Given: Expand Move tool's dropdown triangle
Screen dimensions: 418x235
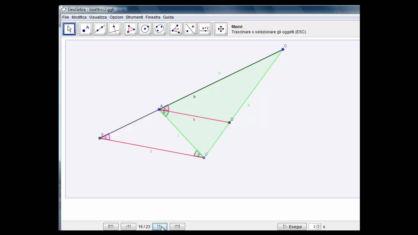Looking at the screenshot, I should click(74, 34).
